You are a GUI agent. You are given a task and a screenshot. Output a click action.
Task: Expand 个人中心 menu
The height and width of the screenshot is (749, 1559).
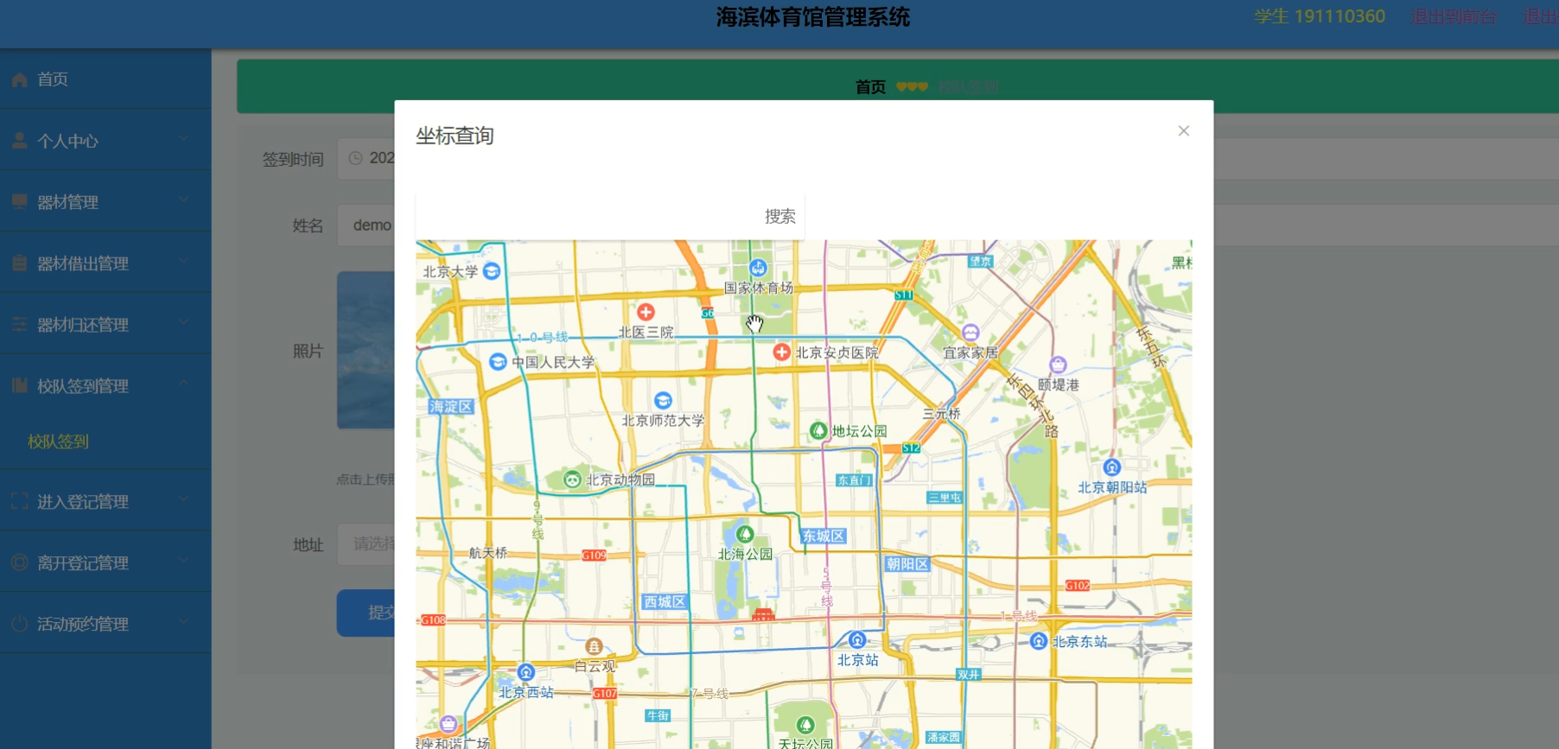[105, 140]
